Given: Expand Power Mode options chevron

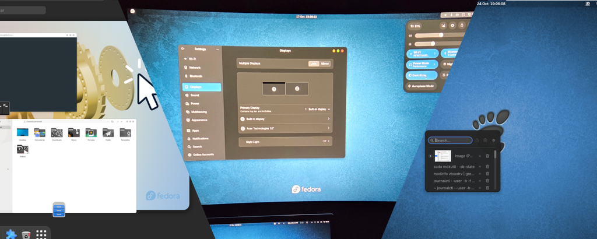Looking at the screenshot, I should [434, 64].
